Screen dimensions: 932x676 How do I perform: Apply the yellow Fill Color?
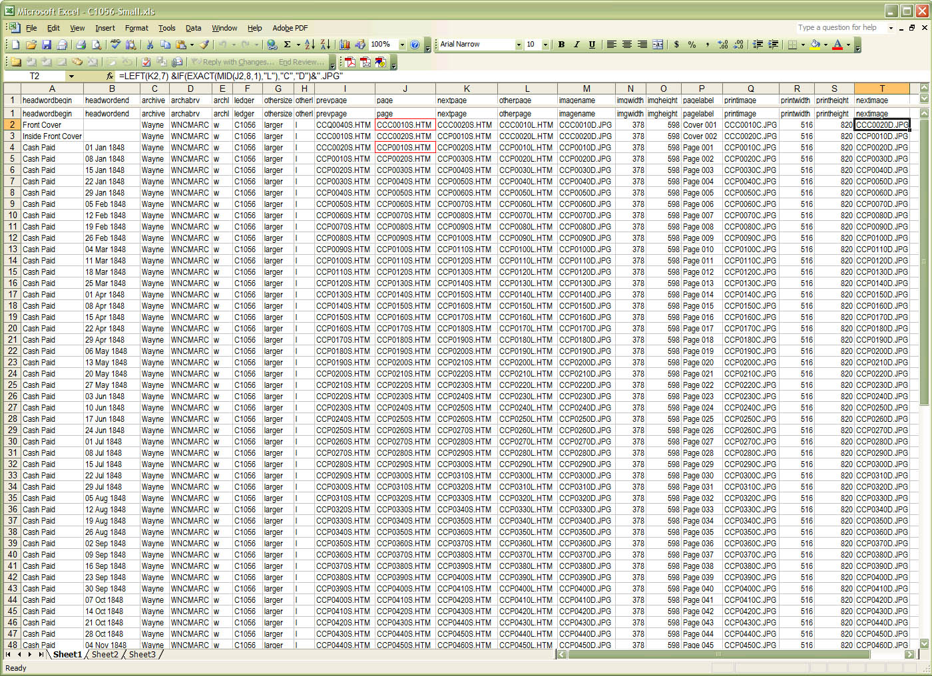(x=815, y=45)
